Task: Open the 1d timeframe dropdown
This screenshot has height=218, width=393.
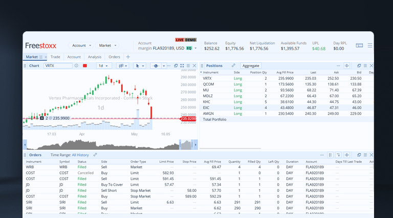Action: pos(103,66)
